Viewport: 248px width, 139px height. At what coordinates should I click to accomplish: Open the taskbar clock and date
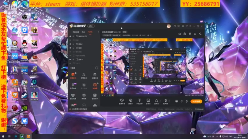point(240,136)
